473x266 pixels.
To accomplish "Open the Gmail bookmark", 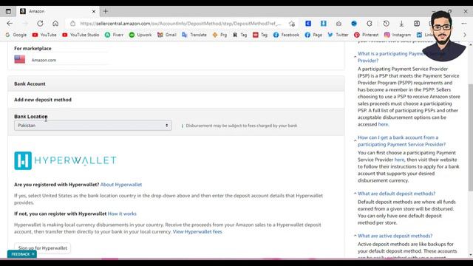I will [167, 35].
